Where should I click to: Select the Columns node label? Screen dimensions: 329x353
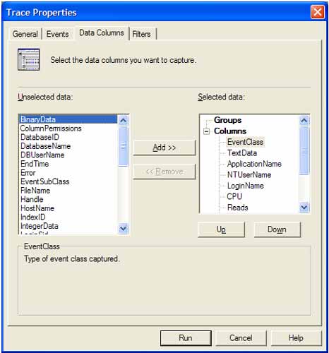click(x=230, y=131)
